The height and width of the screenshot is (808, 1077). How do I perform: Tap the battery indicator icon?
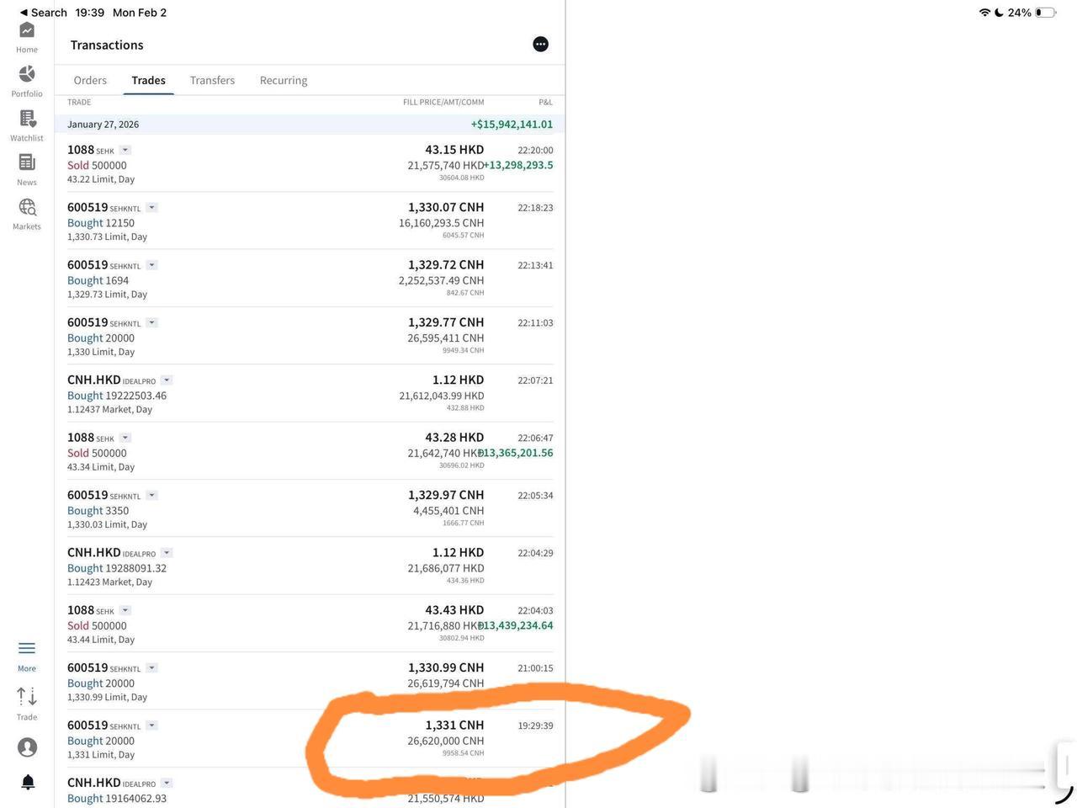tap(1046, 13)
